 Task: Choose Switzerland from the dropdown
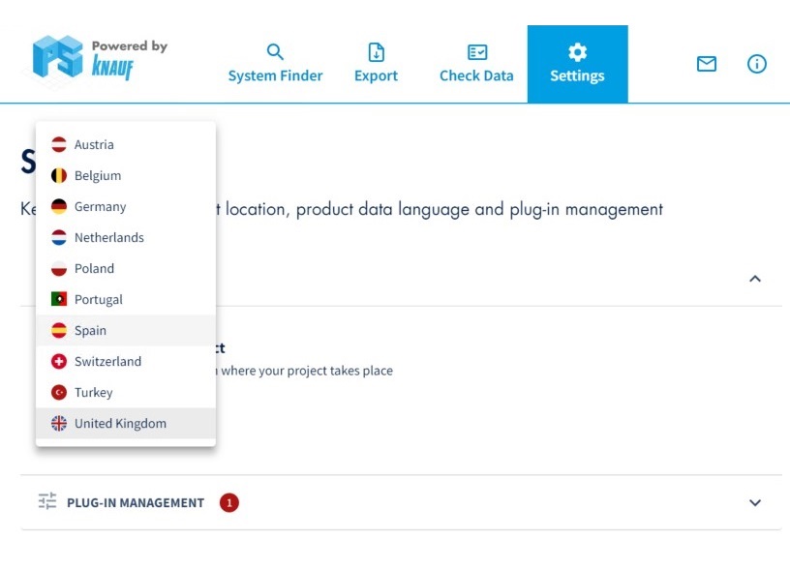point(107,362)
